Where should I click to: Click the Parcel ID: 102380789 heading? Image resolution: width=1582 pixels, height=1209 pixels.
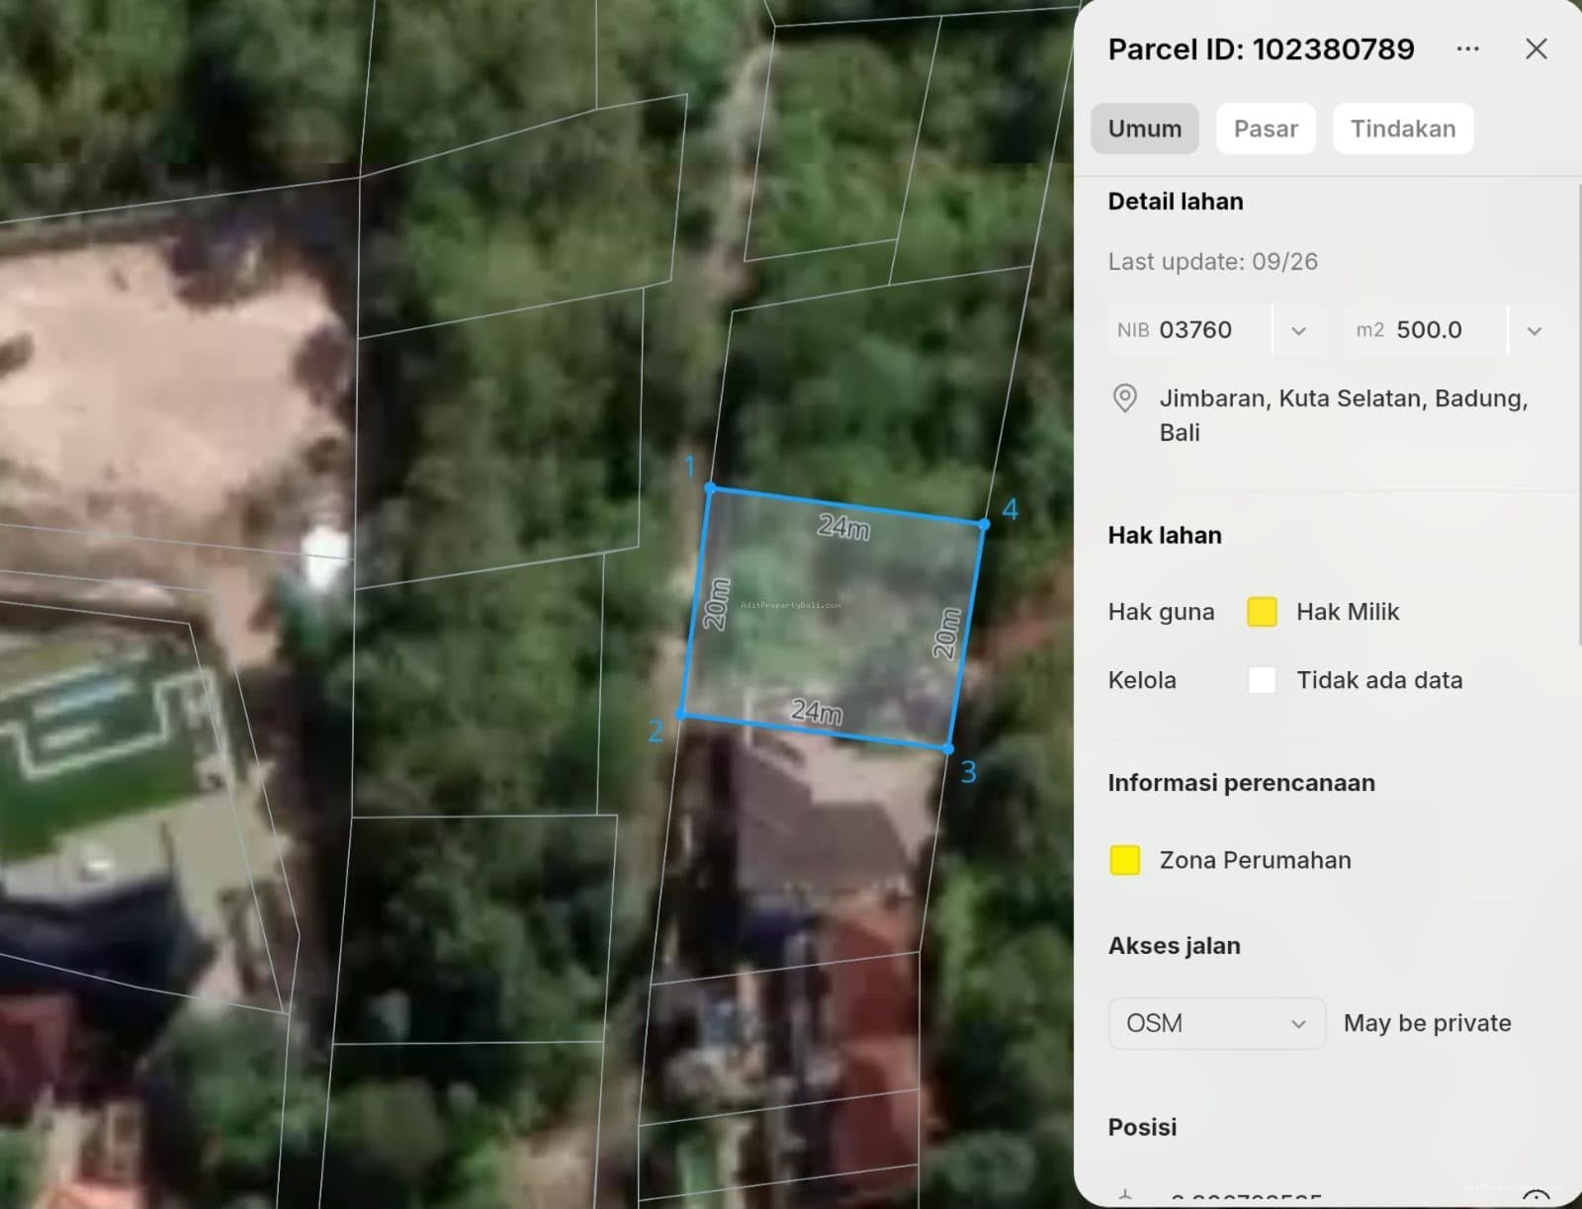[x=1261, y=49]
